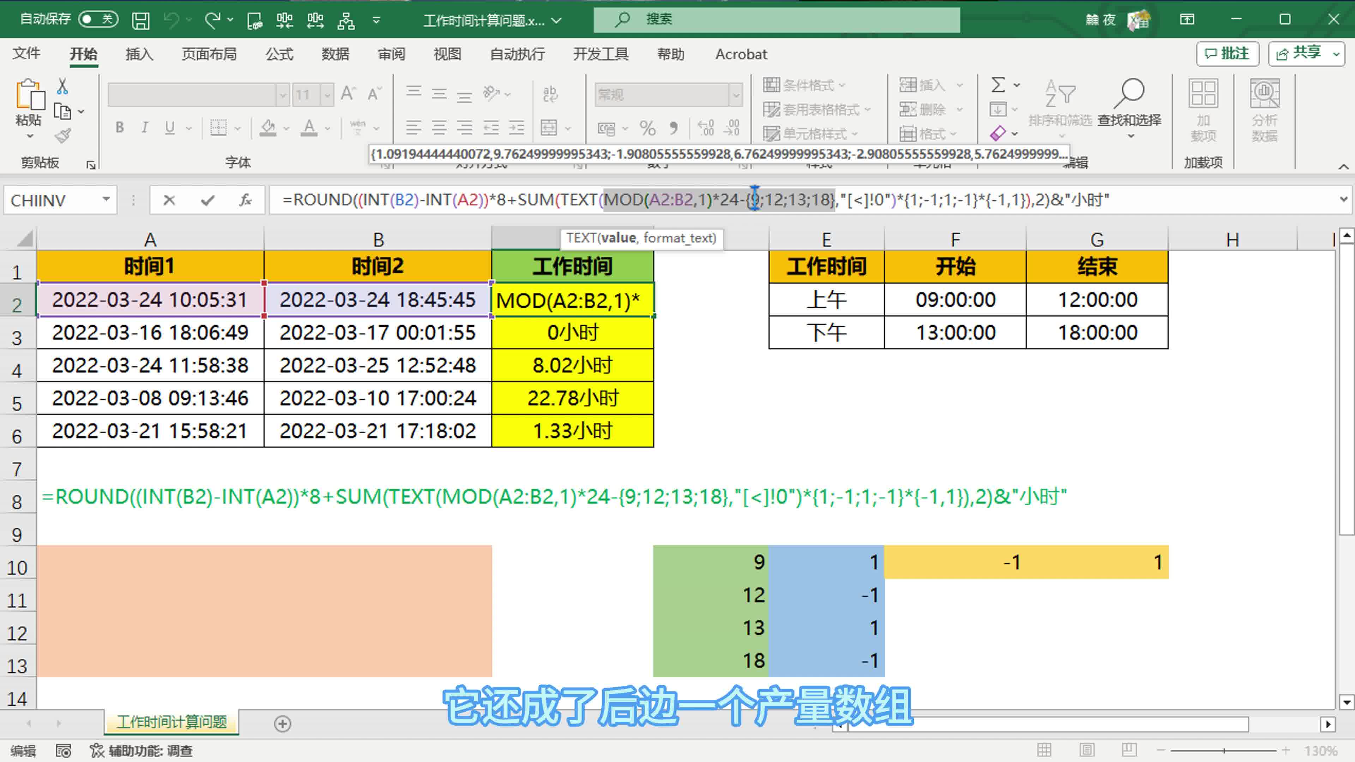The image size is (1355, 762).
Task: Click the Borders icon
Action: click(218, 128)
